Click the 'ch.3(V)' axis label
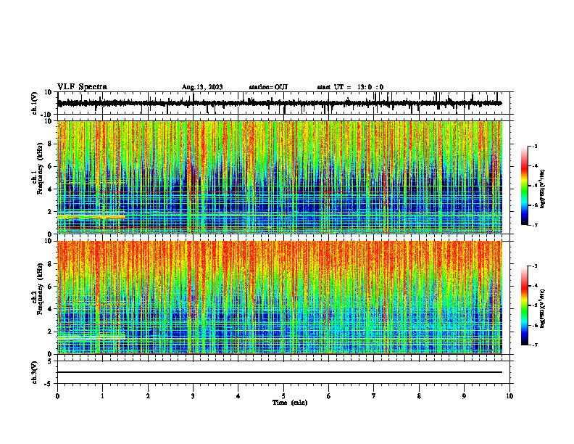The height and width of the screenshot is (444, 574). [x=35, y=373]
